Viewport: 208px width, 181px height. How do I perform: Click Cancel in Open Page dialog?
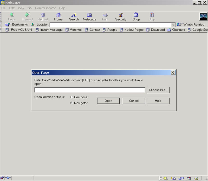point(134,101)
